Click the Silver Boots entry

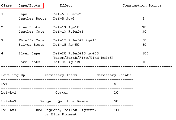[x=31, y=45]
